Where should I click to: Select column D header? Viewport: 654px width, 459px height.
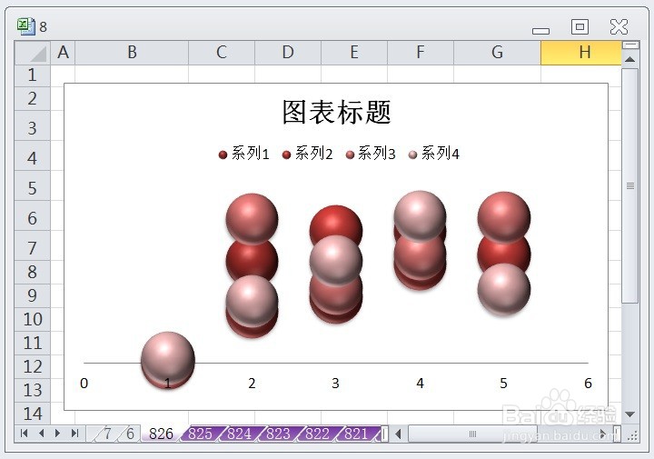(288, 53)
